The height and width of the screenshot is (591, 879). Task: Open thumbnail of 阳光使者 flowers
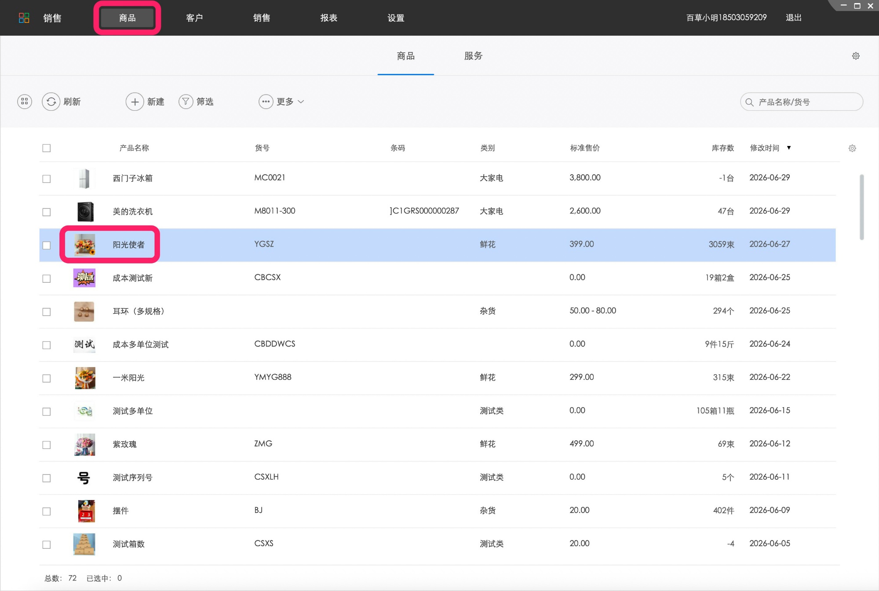click(x=84, y=245)
